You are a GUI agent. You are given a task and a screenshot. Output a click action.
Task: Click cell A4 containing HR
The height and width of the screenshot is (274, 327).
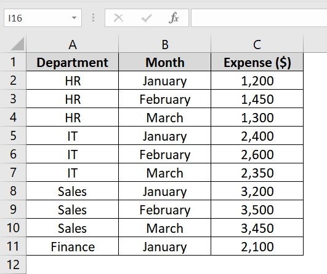pyautogui.click(x=73, y=117)
